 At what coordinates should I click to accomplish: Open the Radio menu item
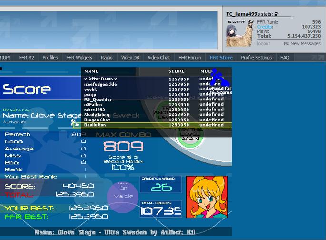tap(107, 58)
